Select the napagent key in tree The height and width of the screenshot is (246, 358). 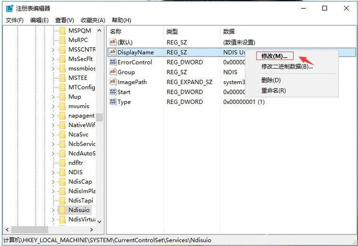tap(81, 116)
